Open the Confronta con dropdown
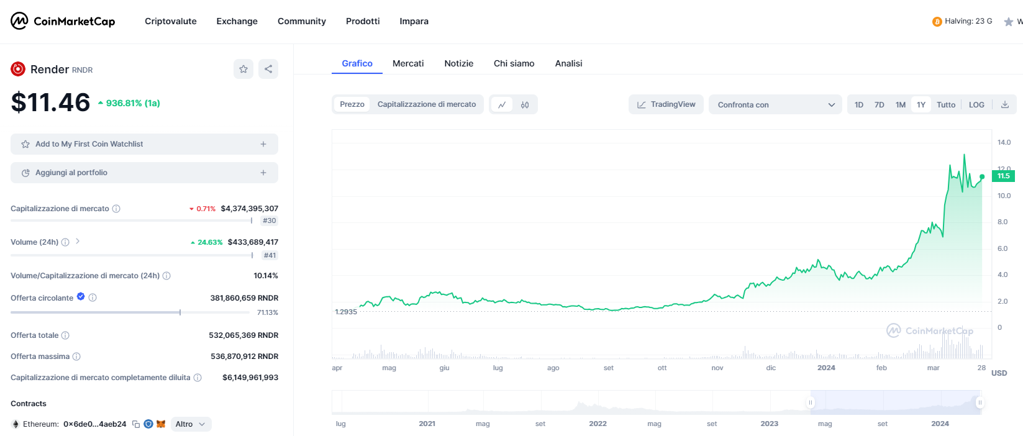This screenshot has width=1023, height=436. [775, 104]
